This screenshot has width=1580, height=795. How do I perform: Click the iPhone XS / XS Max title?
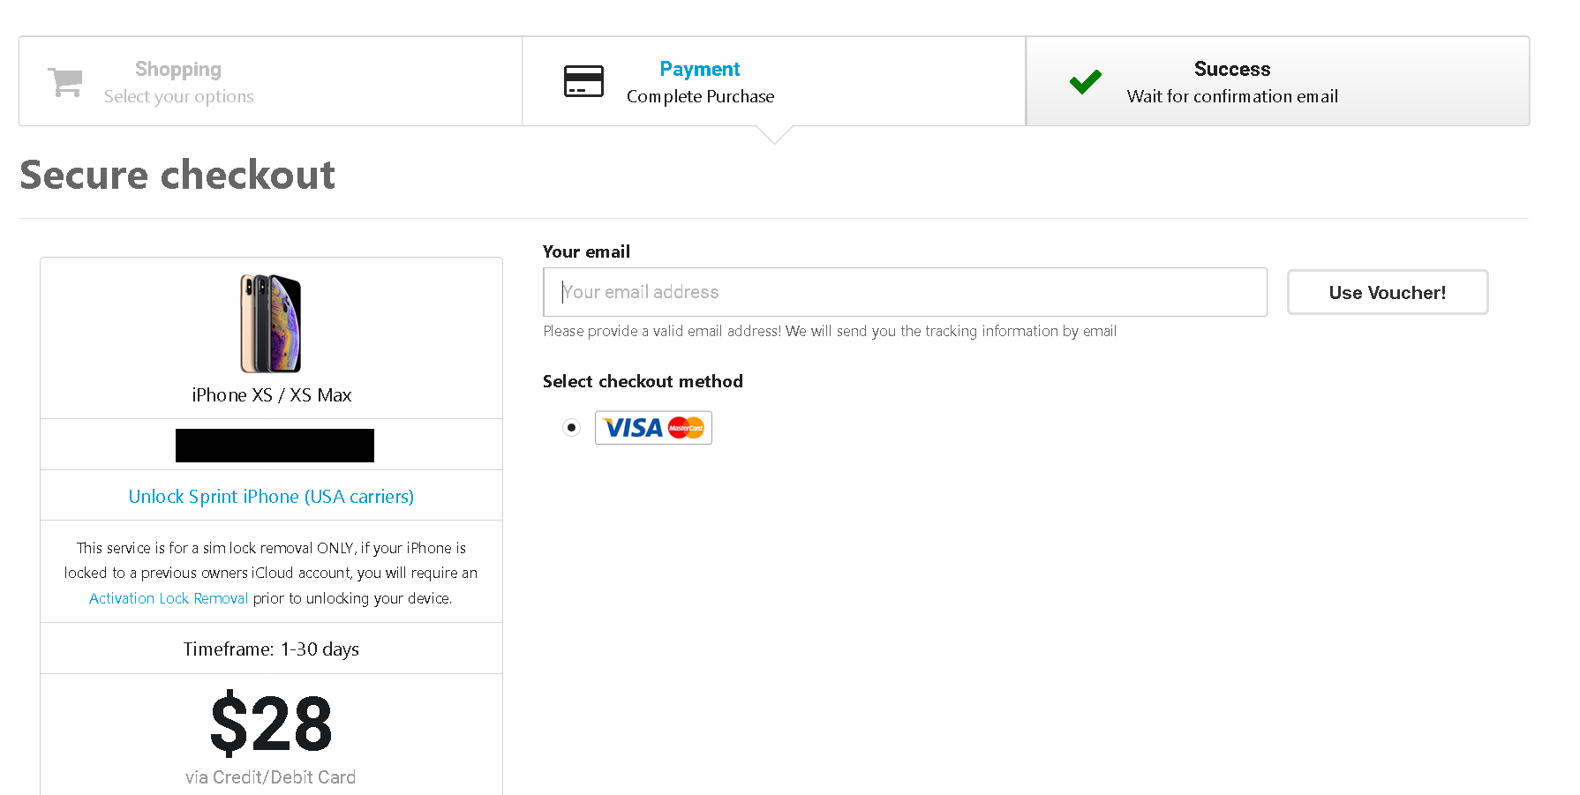(271, 395)
